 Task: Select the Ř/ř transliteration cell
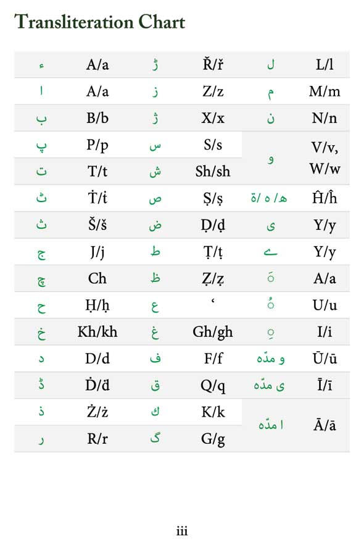pyautogui.click(x=213, y=64)
